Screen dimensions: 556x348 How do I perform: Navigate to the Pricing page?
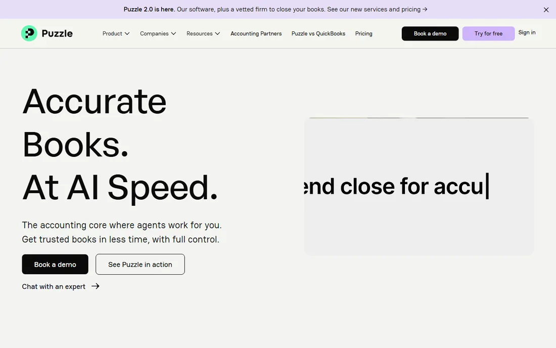(363, 33)
